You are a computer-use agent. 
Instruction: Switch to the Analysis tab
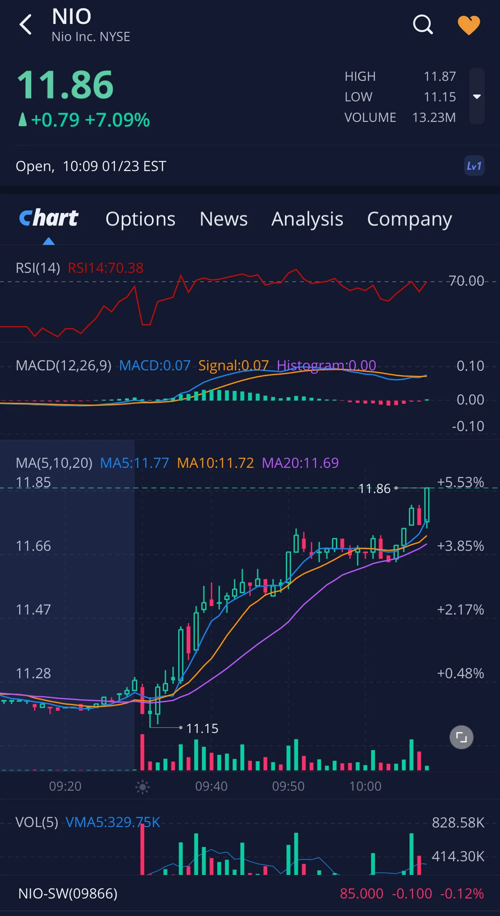(307, 219)
